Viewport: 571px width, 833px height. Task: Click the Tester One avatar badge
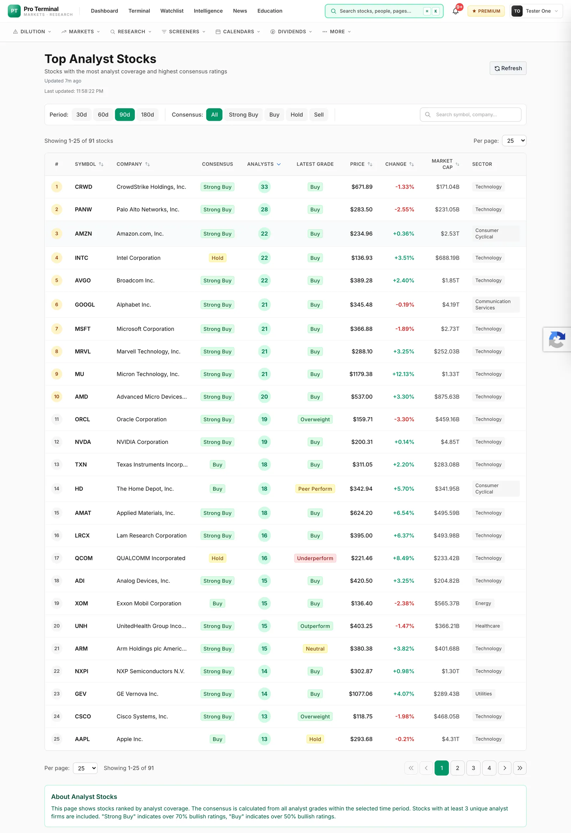coord(517,11)
